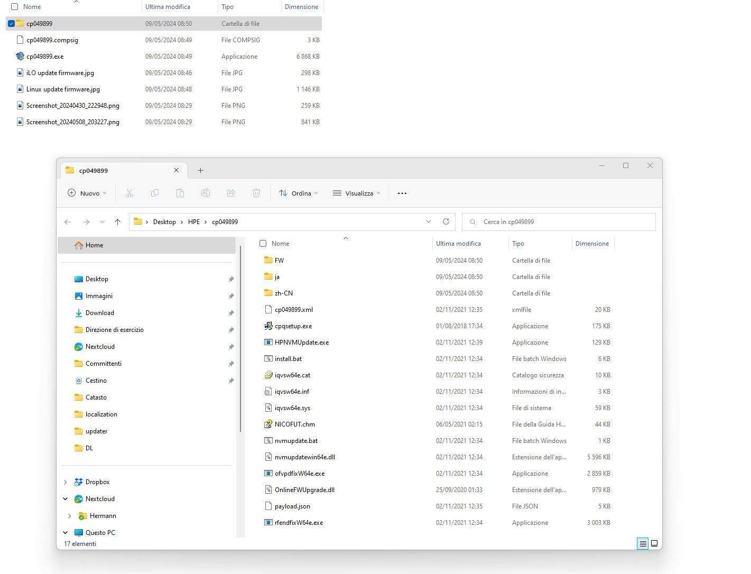
Task: Collapse the Questo PC tree node
Action: pyautogui.click(x=66, y=533)
